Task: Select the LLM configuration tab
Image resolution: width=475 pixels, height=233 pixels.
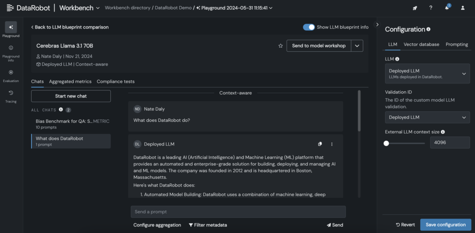Action: coord(392,44)
